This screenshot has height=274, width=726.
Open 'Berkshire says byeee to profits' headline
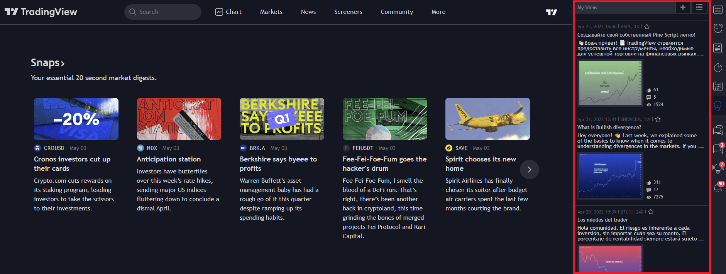pos(278,164)
